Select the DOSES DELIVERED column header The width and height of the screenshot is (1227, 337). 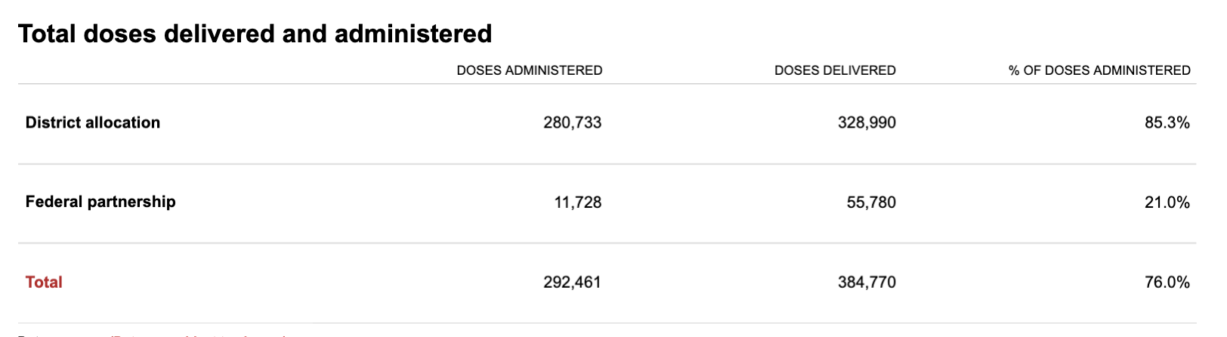pos(835,70)
